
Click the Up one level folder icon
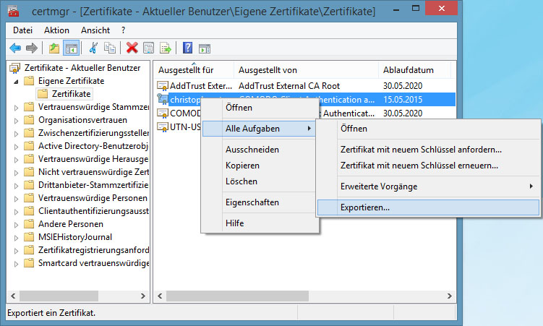tap(54, 48)
